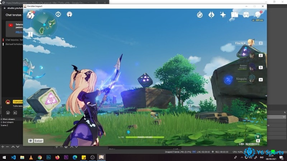The image size is (287, 161).
Task: Click the IND input language indicator
Action: tap(262, 157)
